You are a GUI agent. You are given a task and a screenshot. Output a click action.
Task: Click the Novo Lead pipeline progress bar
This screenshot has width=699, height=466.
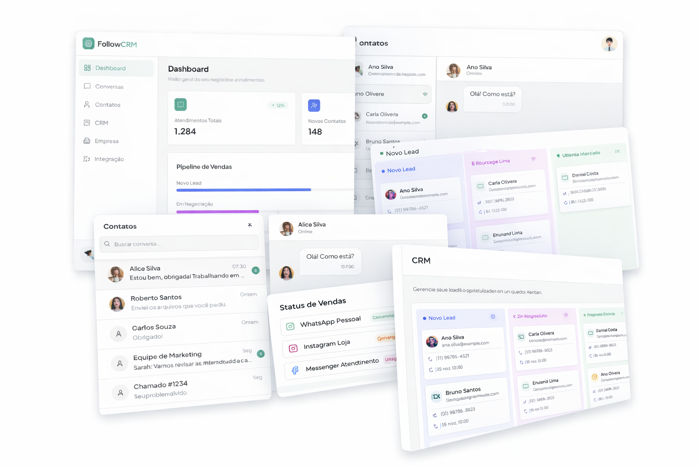click(243, 190)
